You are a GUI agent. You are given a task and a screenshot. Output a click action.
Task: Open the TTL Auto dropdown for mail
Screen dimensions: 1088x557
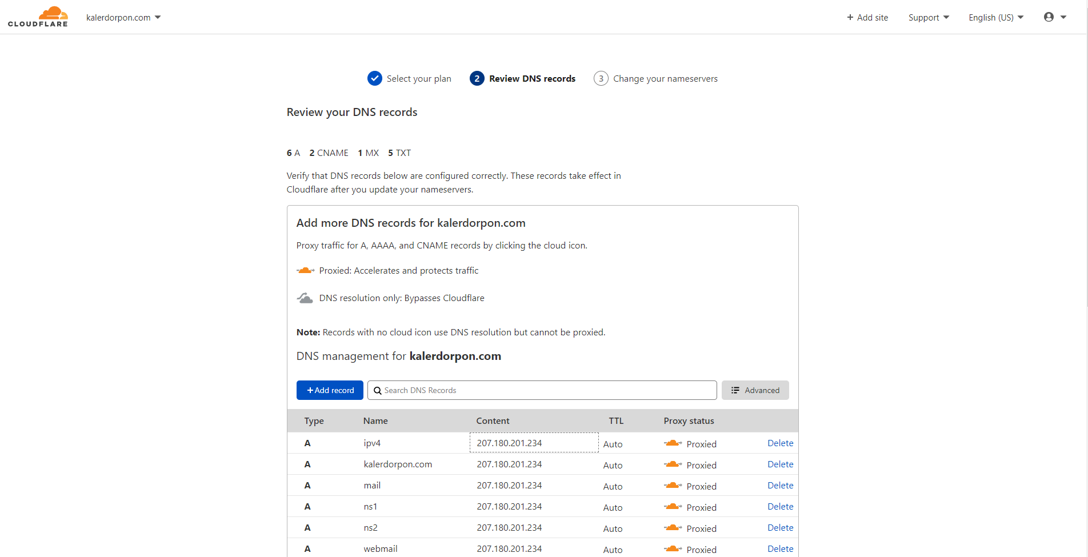(x=613, y=486)
